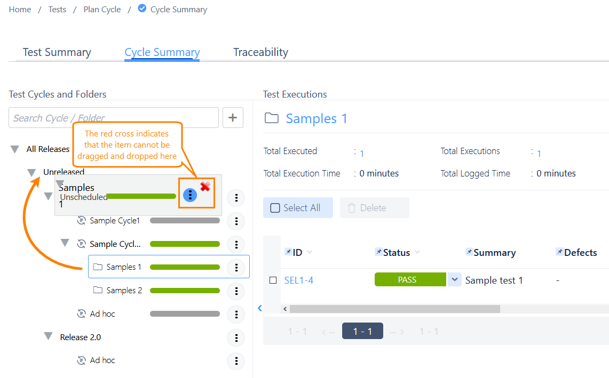
Task: Click the Samples 1 folder icon in tree
Action: click(98, 267)
